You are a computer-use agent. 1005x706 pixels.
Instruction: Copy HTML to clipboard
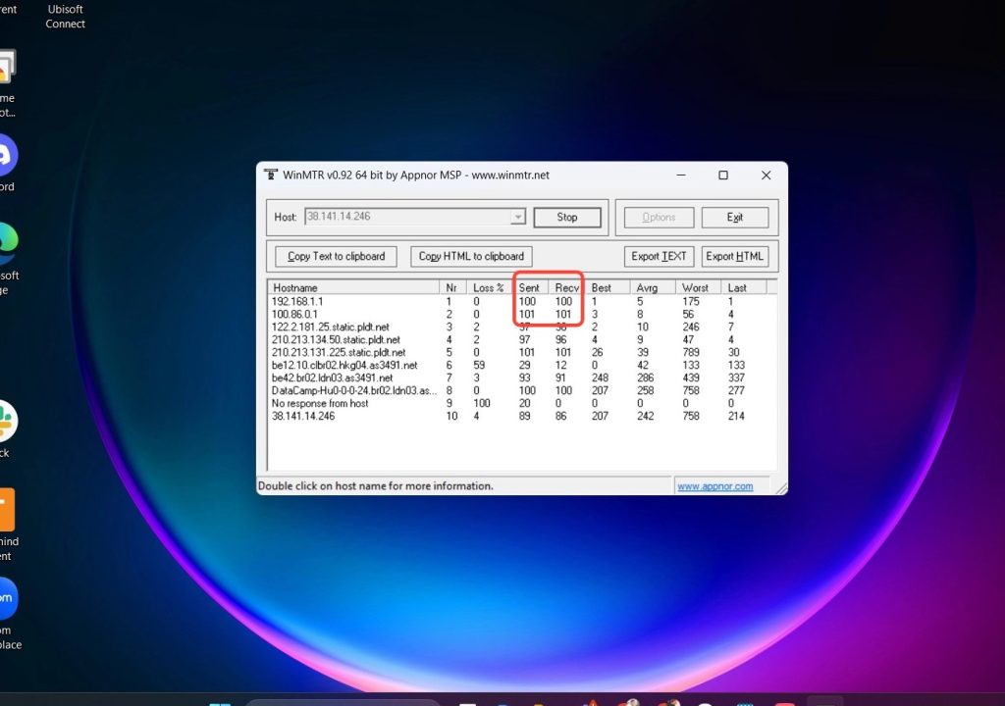471,256
